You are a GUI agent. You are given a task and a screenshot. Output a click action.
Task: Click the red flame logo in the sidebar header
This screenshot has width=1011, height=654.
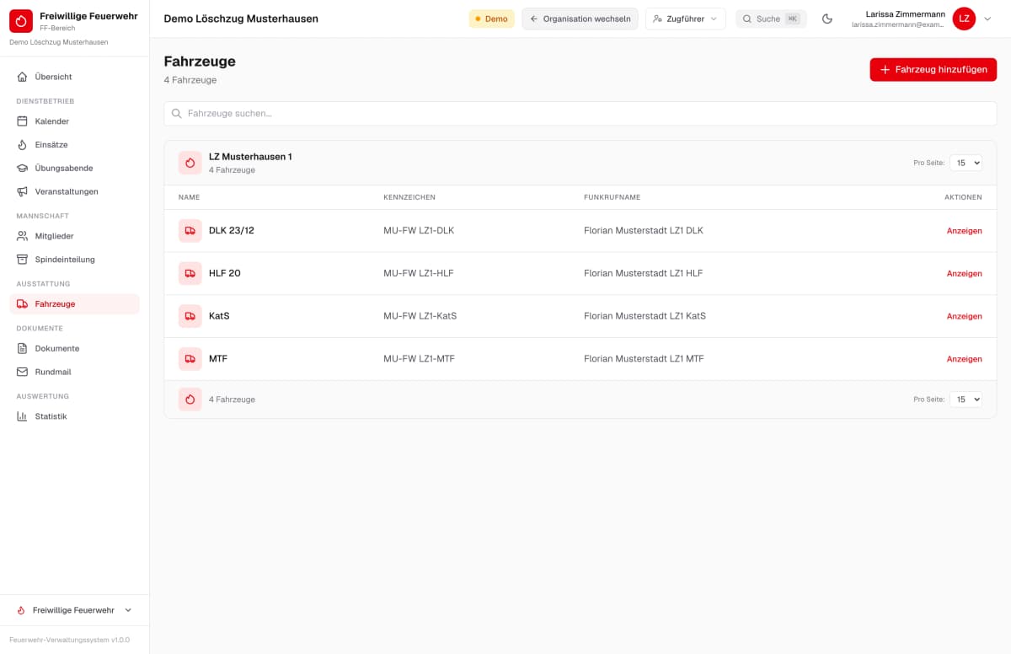pyautogui.click(x=21, y=20)
